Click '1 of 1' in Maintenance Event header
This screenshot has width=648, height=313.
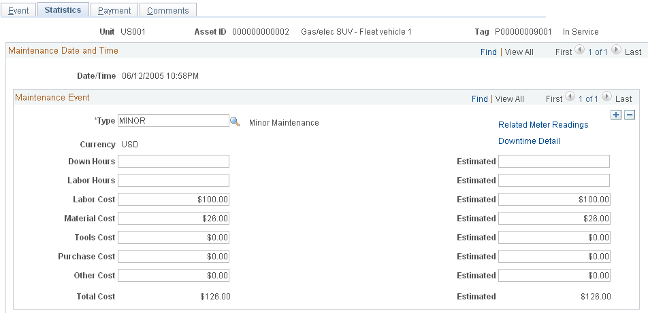pos(589,98)
